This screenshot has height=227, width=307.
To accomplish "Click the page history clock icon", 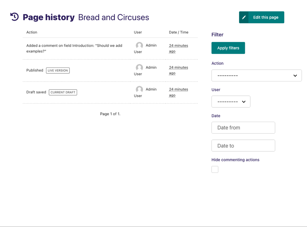I will [14, 17].
